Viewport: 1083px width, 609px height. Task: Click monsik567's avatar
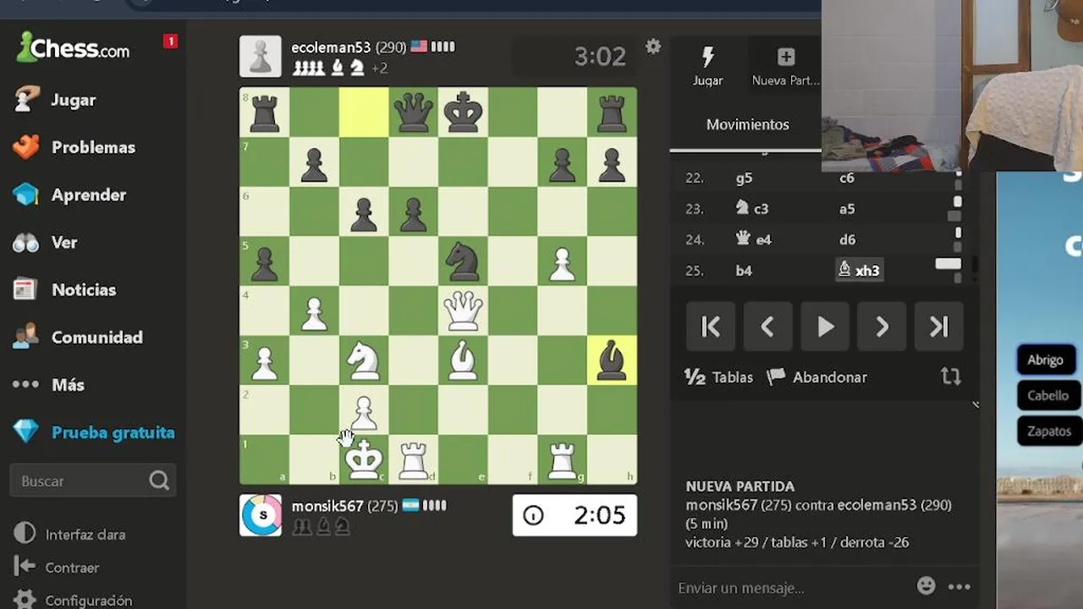coord(261,515)
